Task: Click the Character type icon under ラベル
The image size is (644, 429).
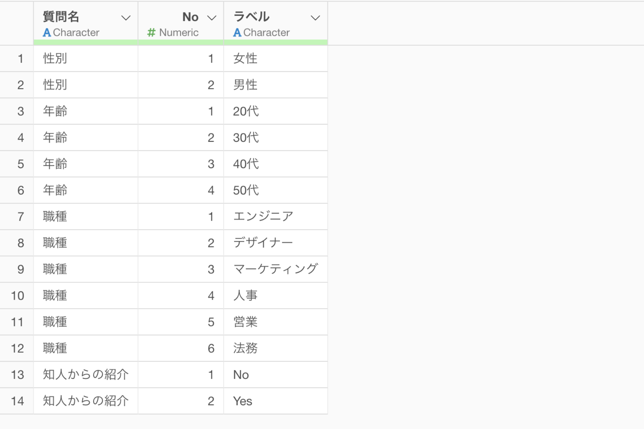Action: pos(237,33)
